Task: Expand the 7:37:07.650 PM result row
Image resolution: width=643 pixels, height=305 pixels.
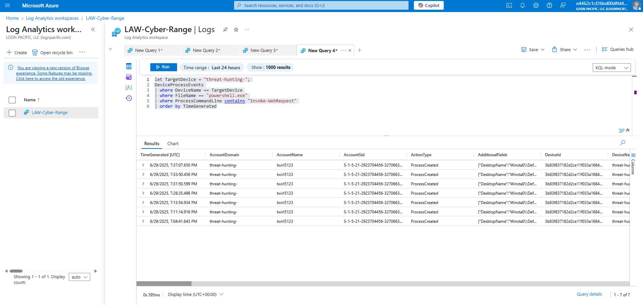Action: point(143,165)
